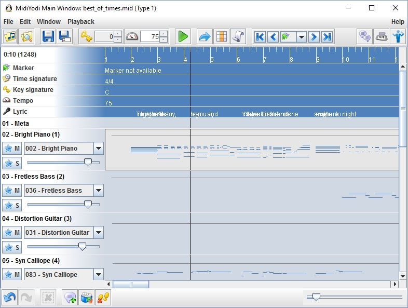Click the speech bubbles lyrics icon

[x=364, y=36]
